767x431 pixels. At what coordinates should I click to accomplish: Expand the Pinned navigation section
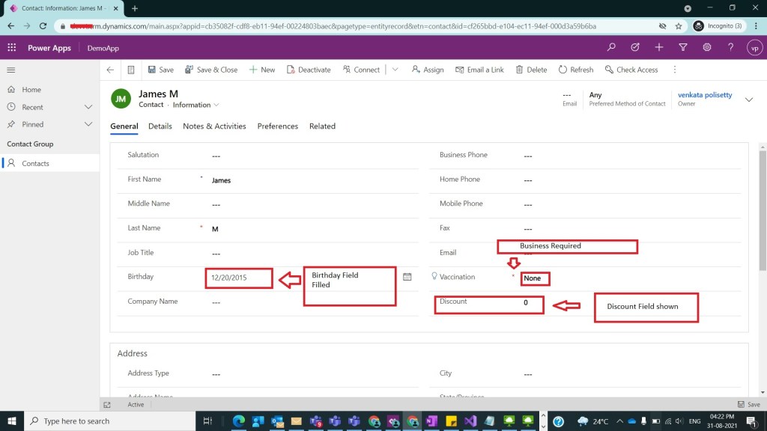pyautogui.click(x=88, y=124)
